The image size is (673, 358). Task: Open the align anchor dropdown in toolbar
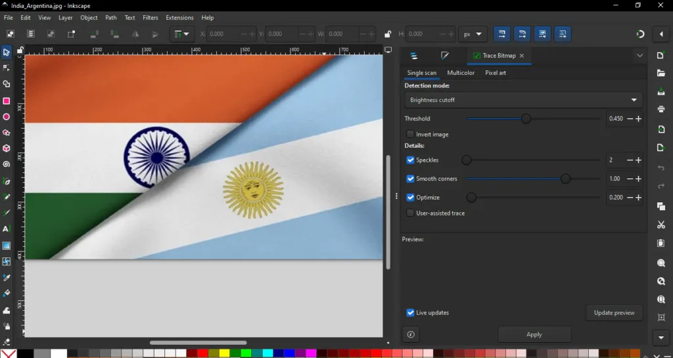click(x=182, y=34)
